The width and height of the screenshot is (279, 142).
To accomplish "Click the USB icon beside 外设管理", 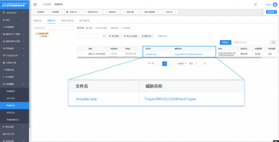I will point(4,77).
